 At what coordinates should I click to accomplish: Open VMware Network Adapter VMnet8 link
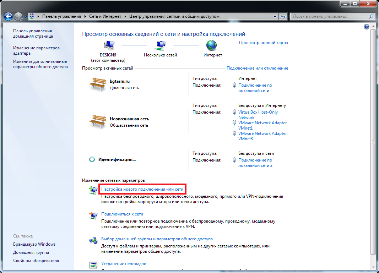click(x=262, y=136)
